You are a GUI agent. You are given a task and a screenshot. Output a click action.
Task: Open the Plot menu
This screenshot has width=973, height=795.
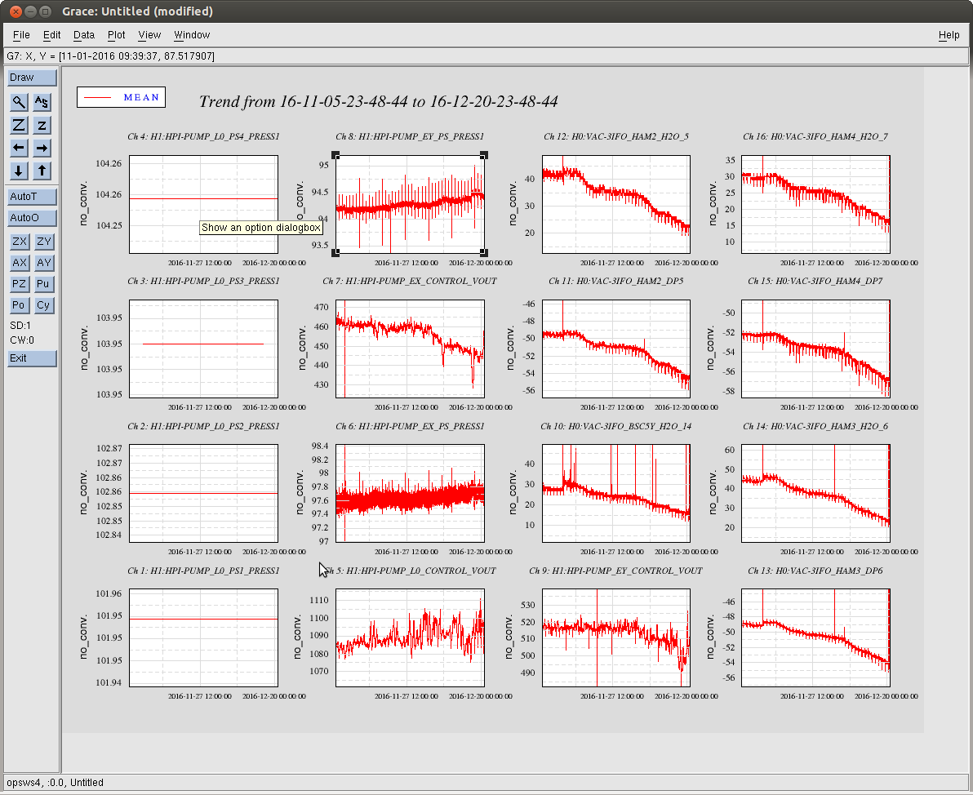click(x=116, y=35)
